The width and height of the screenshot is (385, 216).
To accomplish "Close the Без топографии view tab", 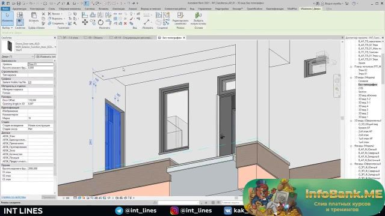I will (x=184, y=38).
